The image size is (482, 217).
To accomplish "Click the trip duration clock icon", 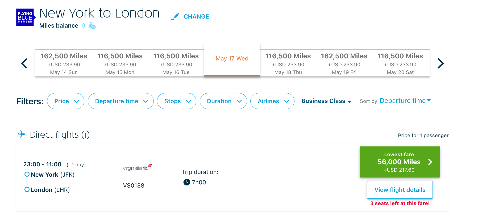I will [187, 182].
